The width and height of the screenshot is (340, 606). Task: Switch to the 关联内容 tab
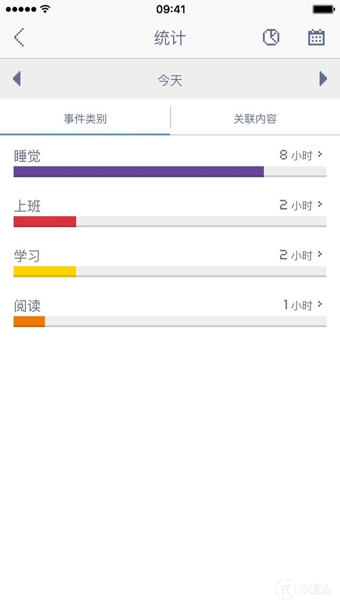[x=255, y=119]
